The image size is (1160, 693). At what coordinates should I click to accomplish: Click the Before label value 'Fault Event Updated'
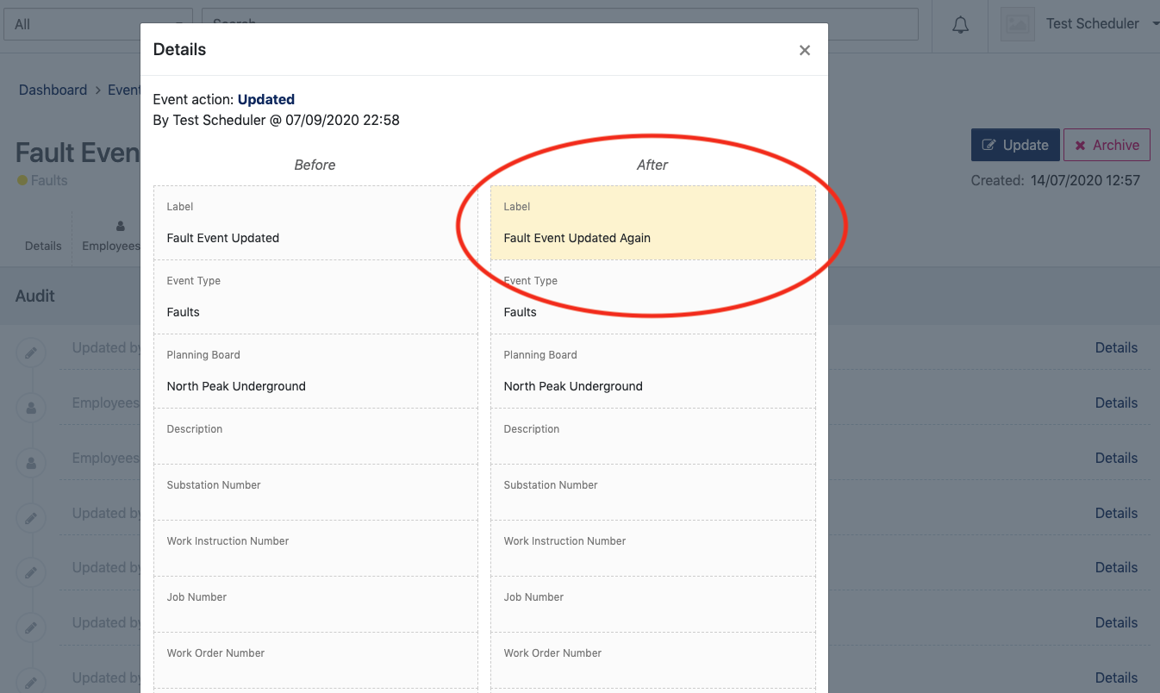tap(223, 238)
